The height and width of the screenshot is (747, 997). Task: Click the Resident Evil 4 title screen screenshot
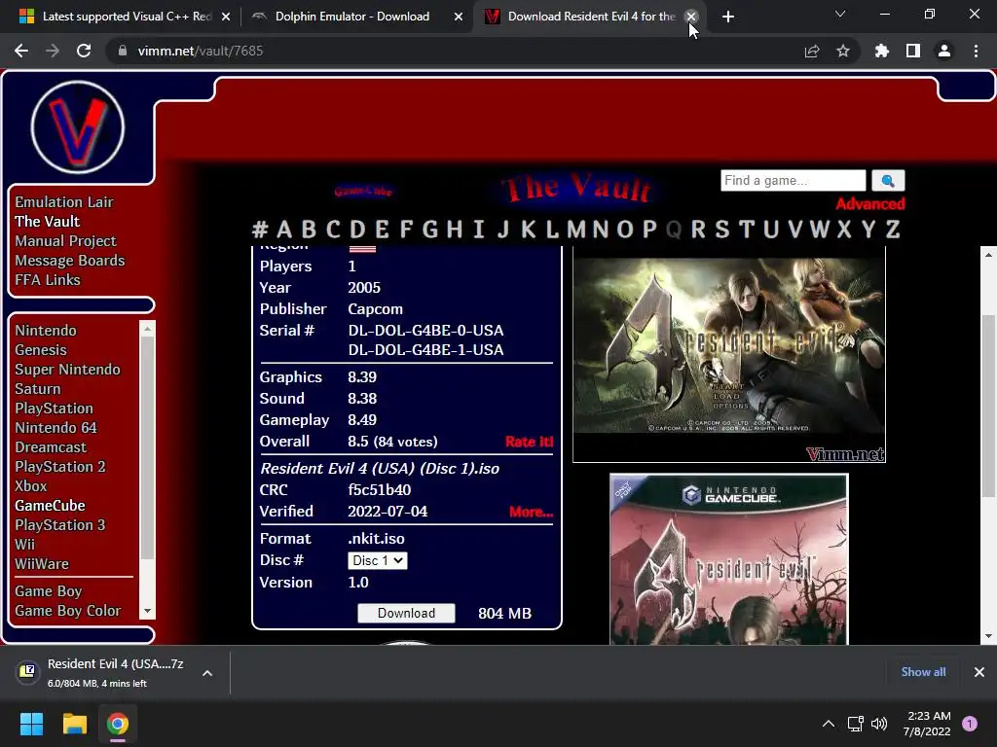[x=729, y=354]
